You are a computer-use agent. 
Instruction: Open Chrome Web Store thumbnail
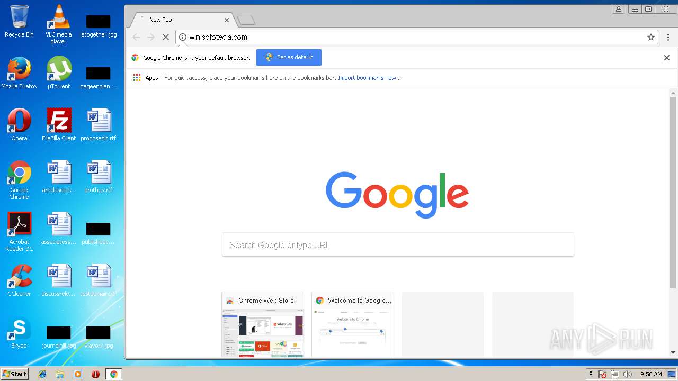tap(263, 325)
